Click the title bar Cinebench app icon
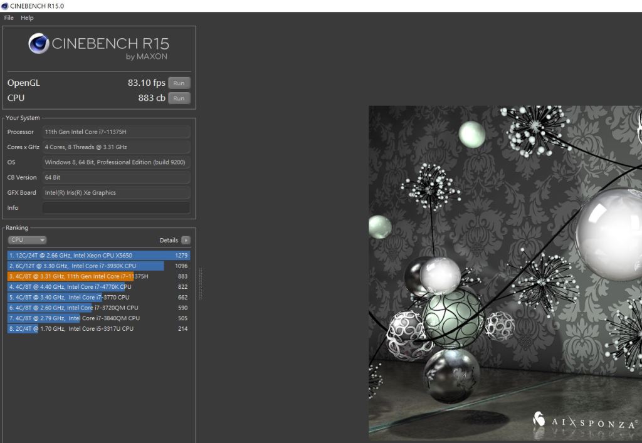The image size is (642, 443). click(5, 6)
